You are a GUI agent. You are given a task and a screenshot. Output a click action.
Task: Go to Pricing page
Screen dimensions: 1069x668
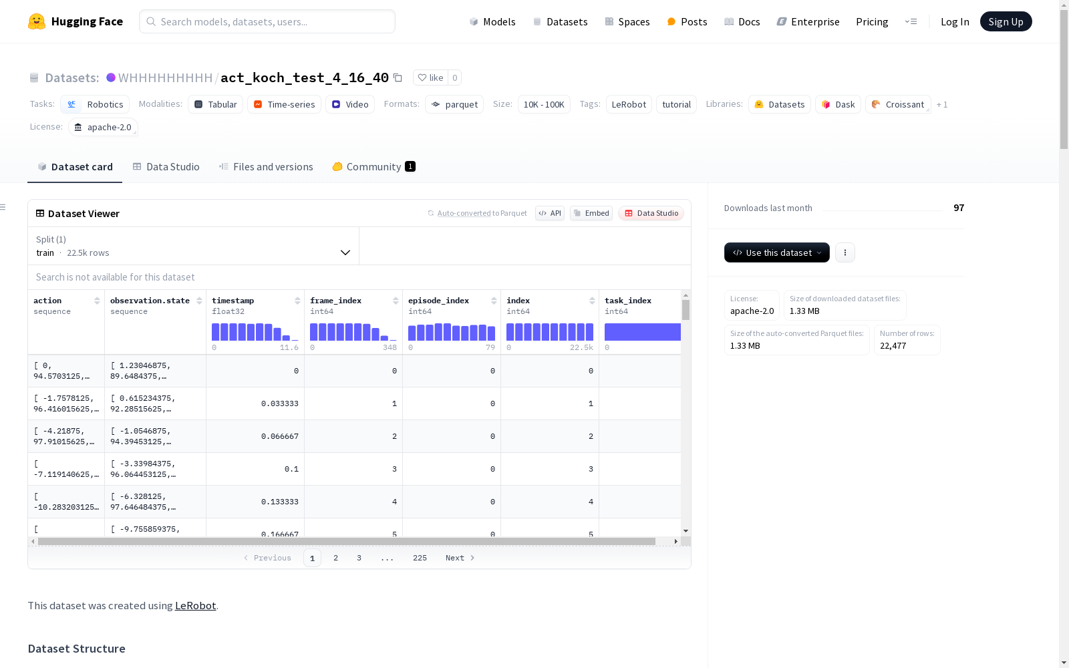pyautogui.click(x=872, y=21)
